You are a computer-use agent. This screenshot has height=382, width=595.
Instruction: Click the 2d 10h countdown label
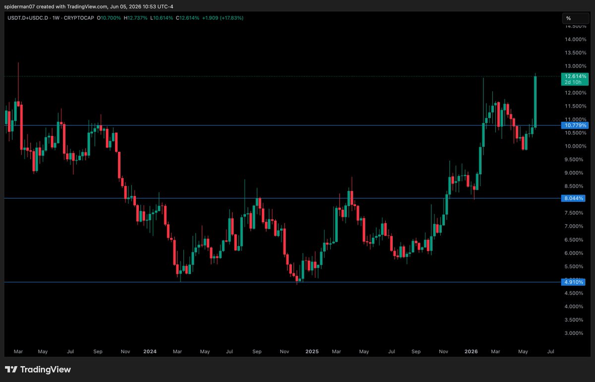(574, 82)
